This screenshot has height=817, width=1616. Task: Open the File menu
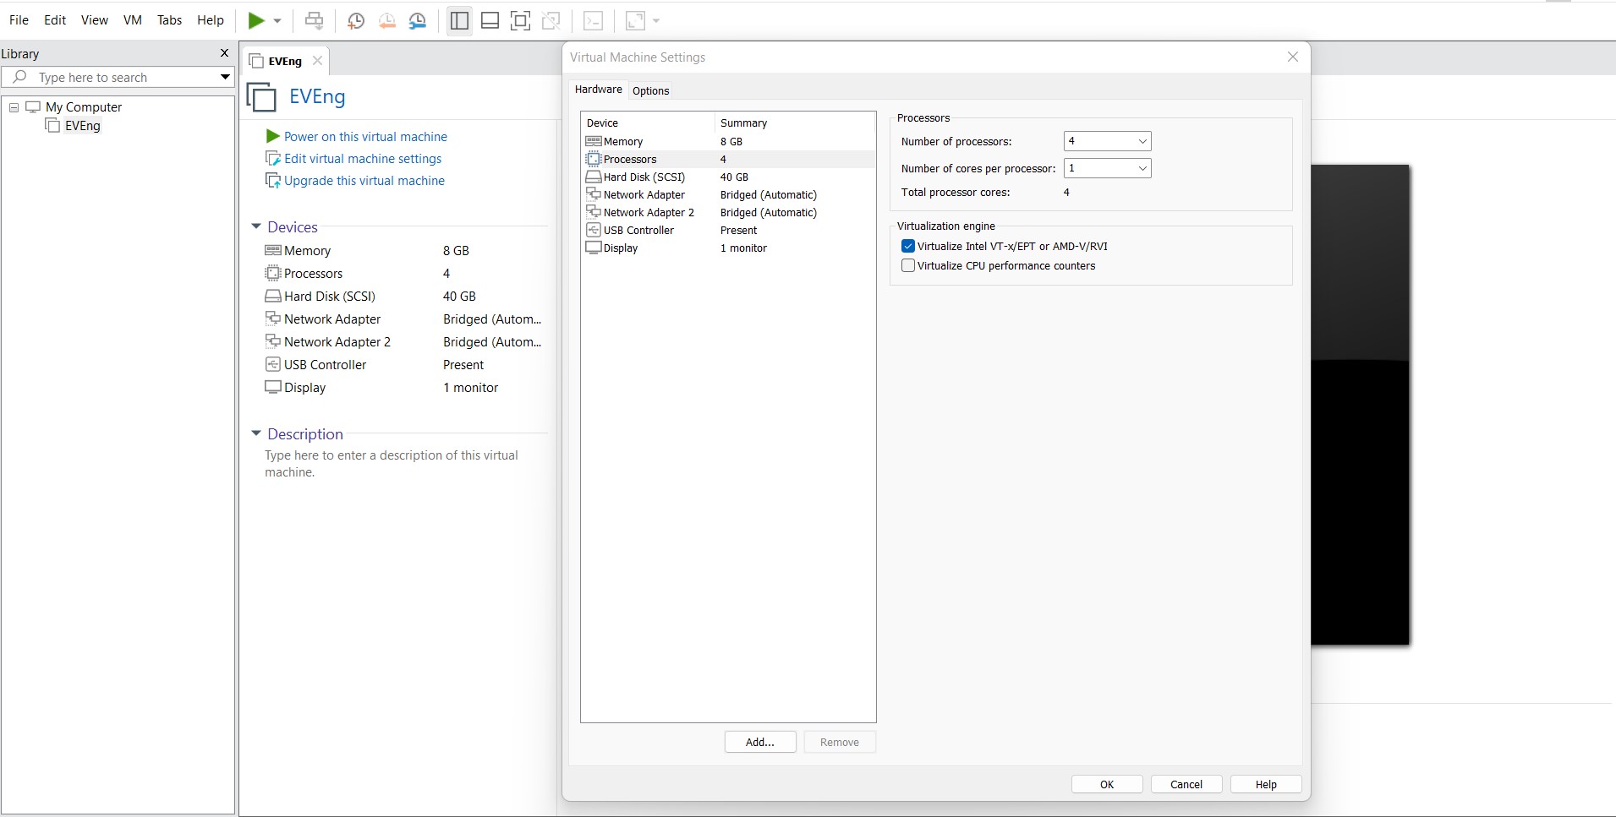click(19, 20)
